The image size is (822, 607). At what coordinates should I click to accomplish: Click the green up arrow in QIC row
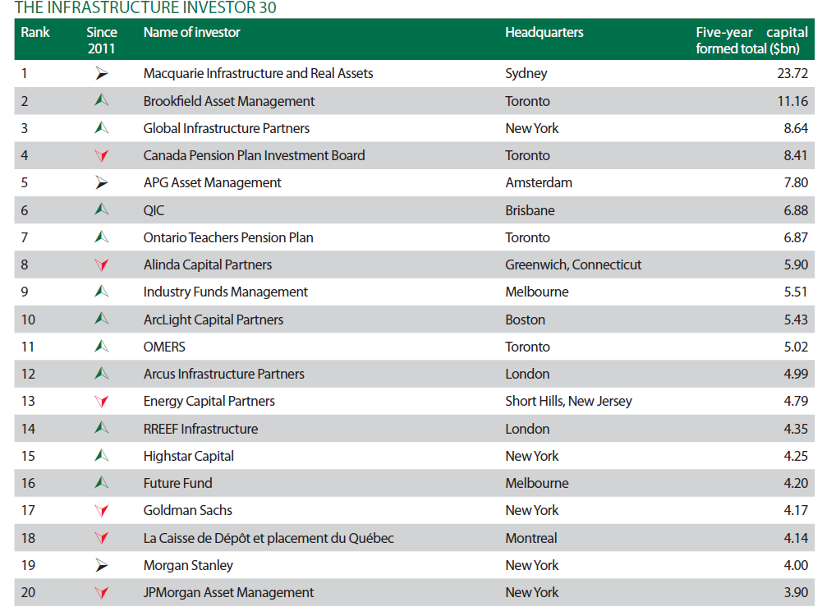point(102,209)
